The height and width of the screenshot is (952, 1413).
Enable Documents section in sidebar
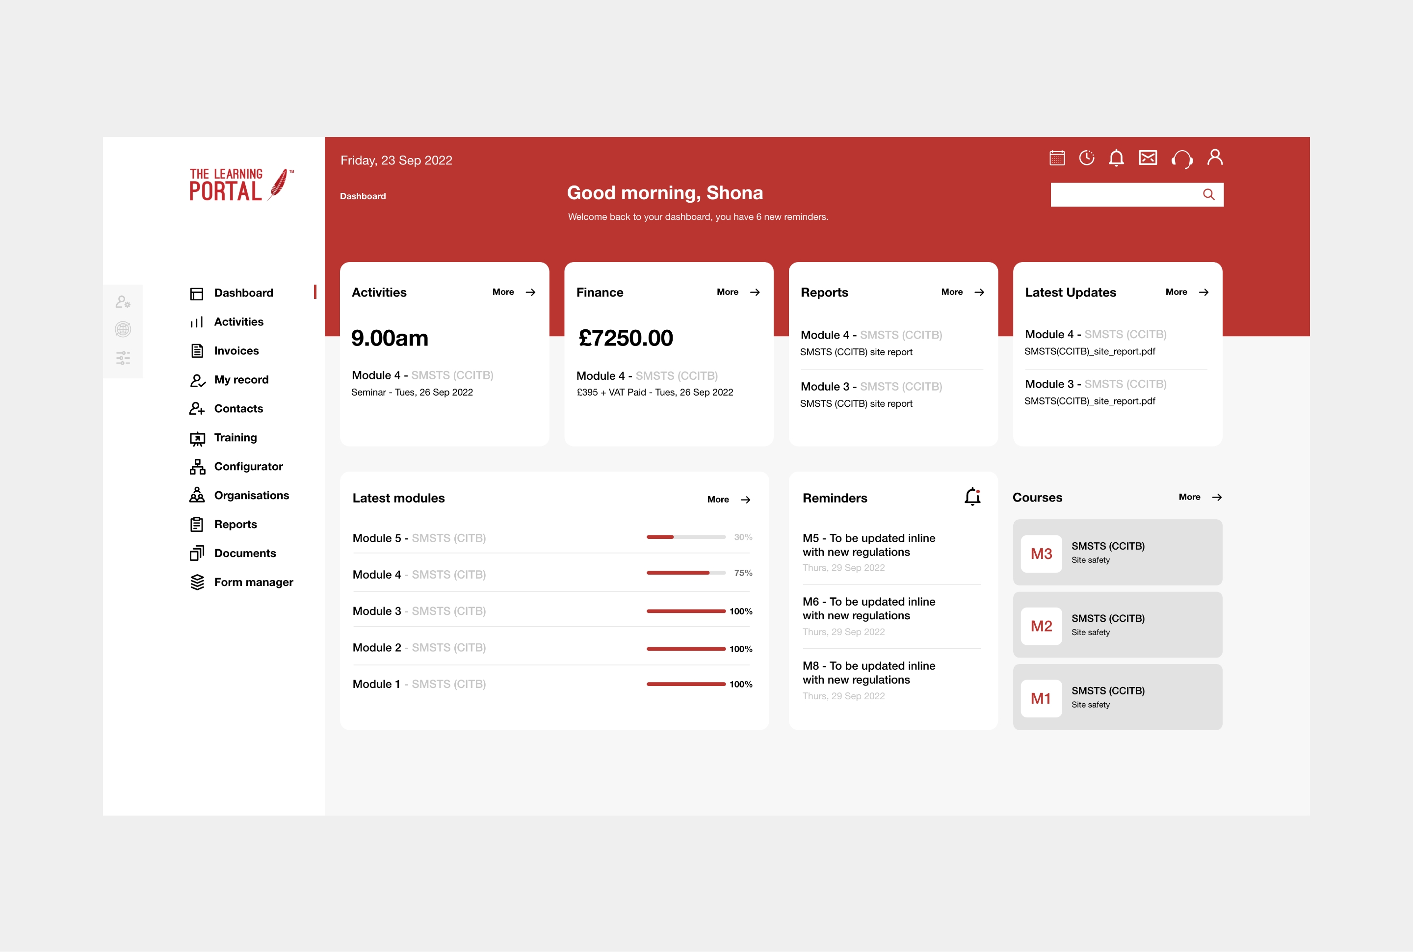245,553
